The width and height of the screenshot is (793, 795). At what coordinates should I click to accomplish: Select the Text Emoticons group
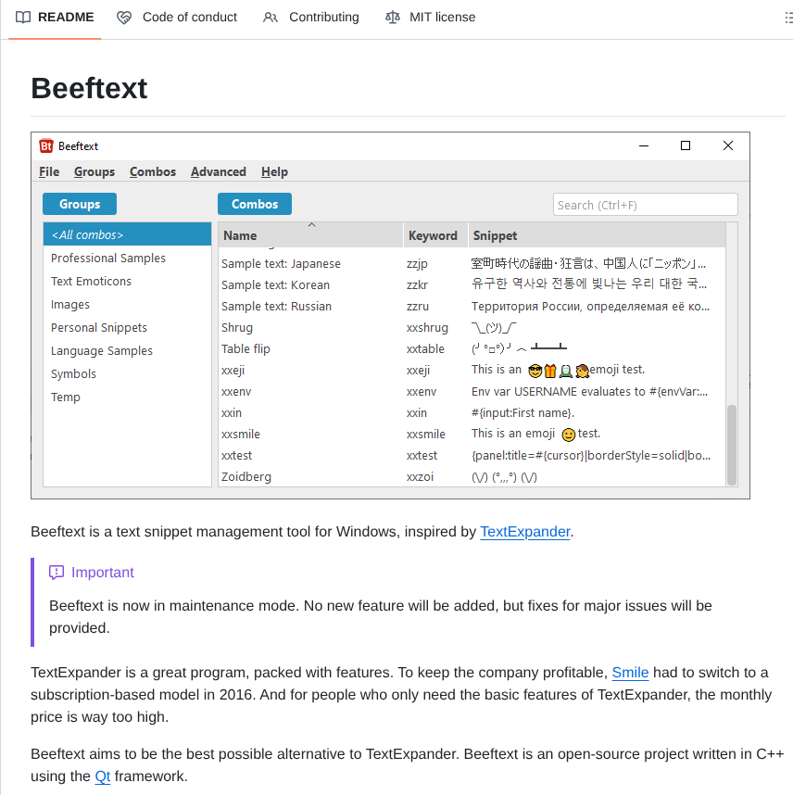click(x=90, y=281)
